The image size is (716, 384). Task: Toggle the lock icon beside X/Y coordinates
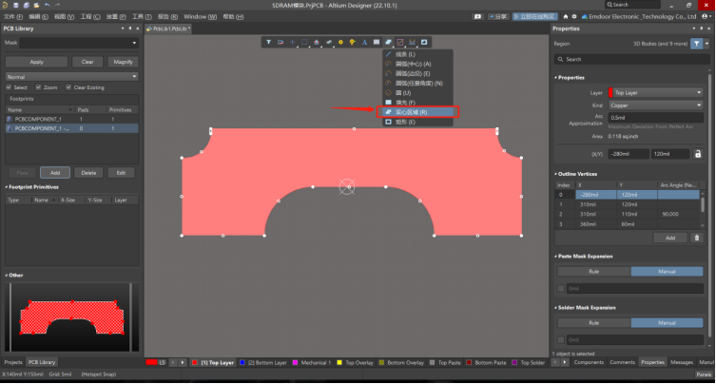pos(697,154)
